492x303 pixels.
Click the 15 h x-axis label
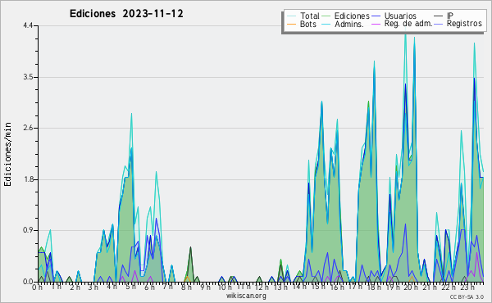tap(318, 287)
